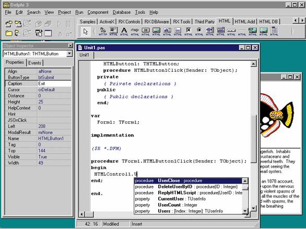Select the HTML list box component icon
The image size is (306, 229).
(210, 32)
